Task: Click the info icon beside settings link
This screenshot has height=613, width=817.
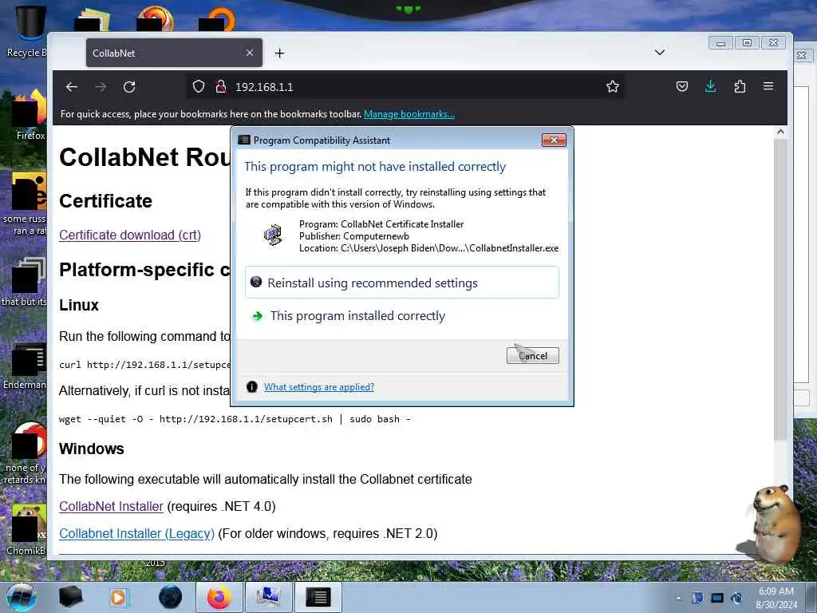Action: click(251, 387)
